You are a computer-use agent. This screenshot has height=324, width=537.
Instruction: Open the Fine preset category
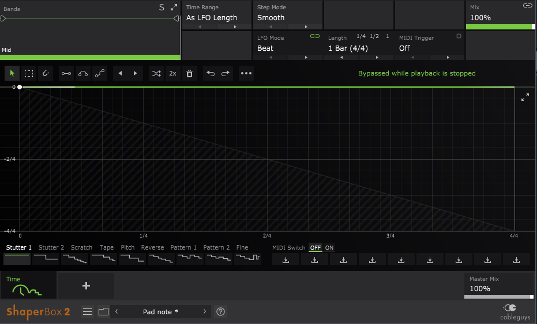242,247
